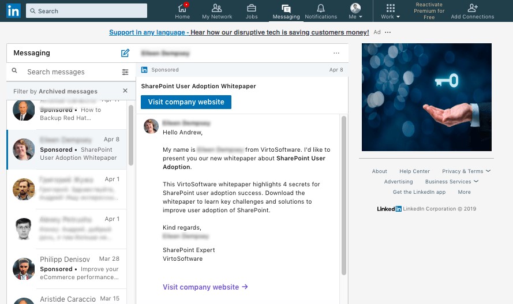Click the sender avatar in the message body
The width and height of the screenshot is (513, 304).
point(151,126)
